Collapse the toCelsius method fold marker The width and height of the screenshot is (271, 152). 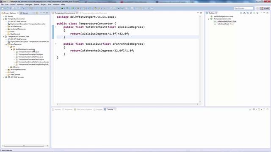pos(55,44)
